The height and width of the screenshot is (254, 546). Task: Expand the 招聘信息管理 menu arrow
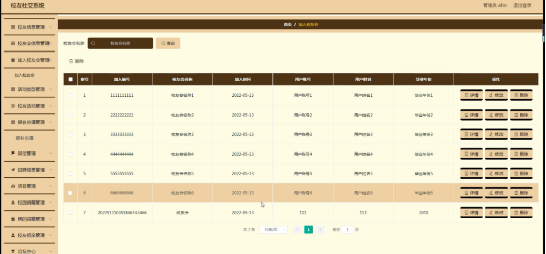pos(51,170)
